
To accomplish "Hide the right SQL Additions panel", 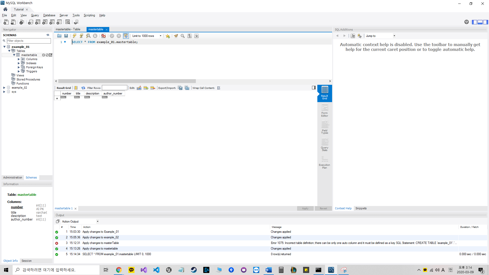I will coord(486,22).
